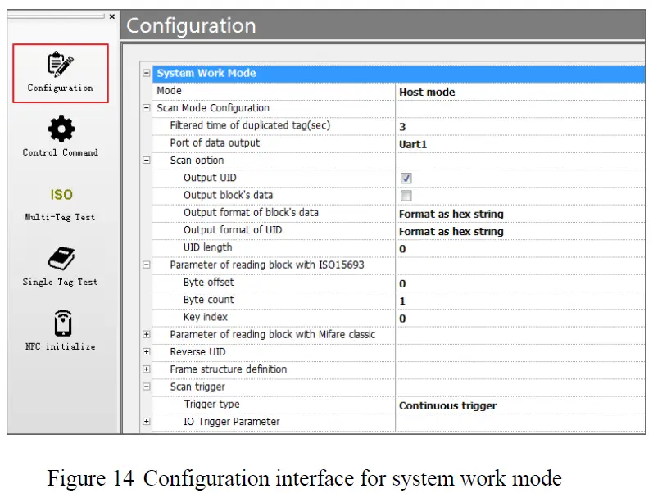Image resolution: width=653 pixels, height=493 pixels.
Task: Select the 'Key index' row label
Action: [206, 317]
